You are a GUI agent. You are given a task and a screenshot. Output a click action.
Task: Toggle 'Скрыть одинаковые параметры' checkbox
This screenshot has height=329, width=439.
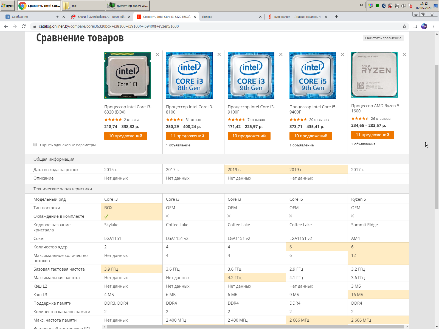pos(35,145)
